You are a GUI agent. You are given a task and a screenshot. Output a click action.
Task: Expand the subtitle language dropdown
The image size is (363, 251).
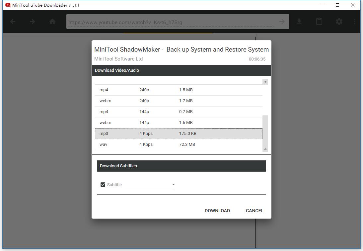click(x=173, y=185)
